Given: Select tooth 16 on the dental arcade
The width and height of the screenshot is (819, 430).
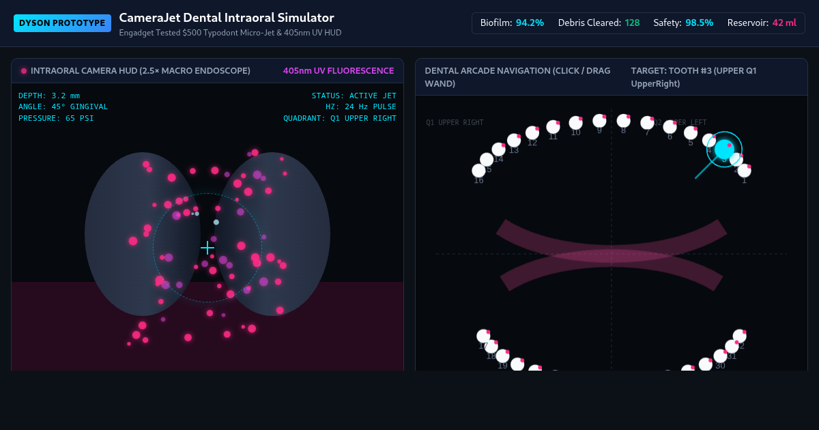Looking at the screenshot, I should (479, 171).
